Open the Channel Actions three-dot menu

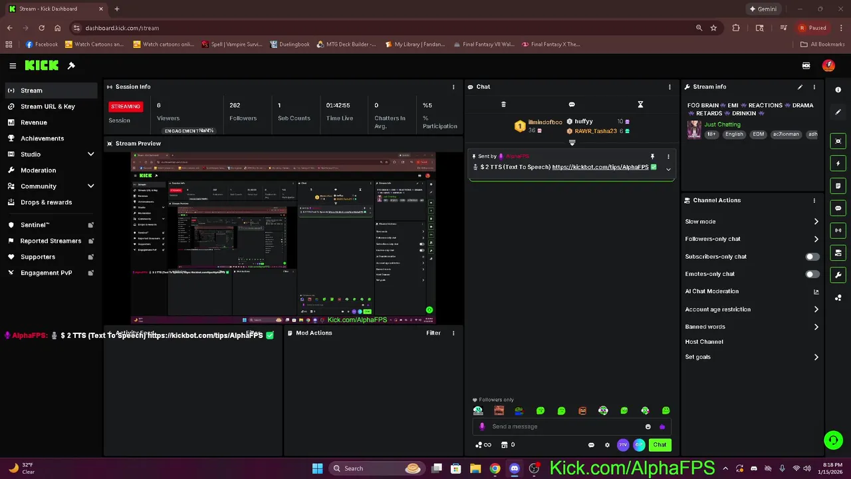(x=814, y=200)
